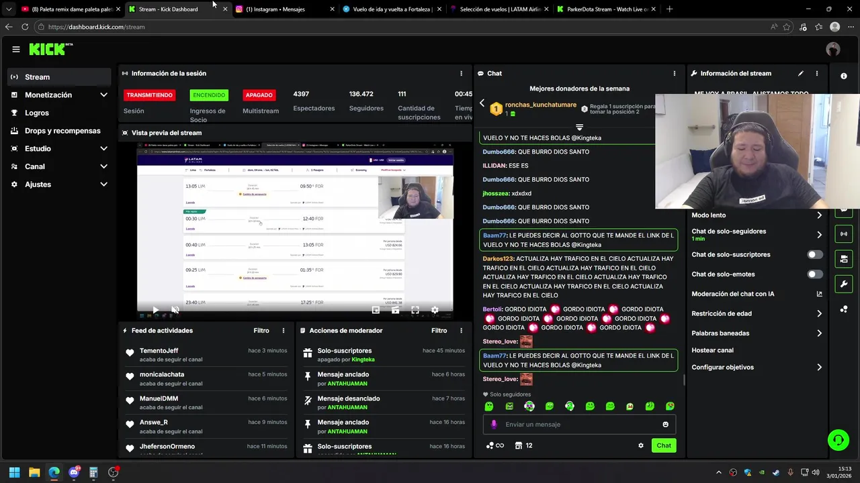Open Configurar objetivos chevron
Screen dimensions: 860x483
(819, 368)
